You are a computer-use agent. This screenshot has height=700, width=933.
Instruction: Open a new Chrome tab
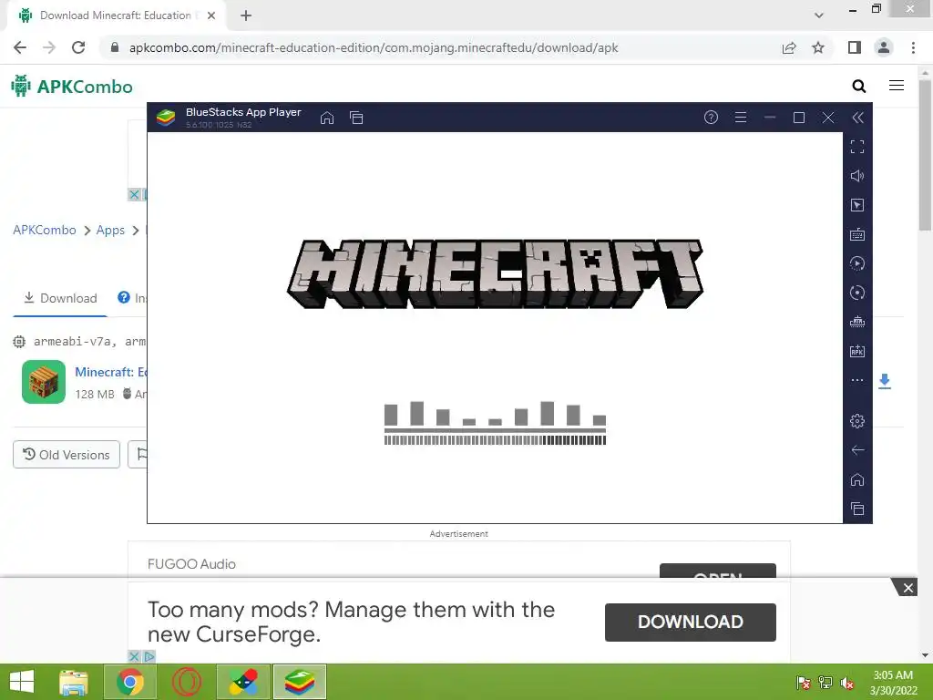[x=246, y=15]
